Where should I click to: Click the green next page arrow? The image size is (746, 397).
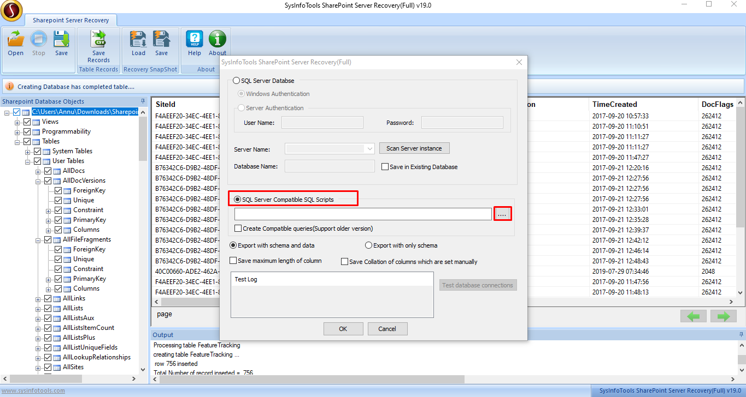coord(724,316)
